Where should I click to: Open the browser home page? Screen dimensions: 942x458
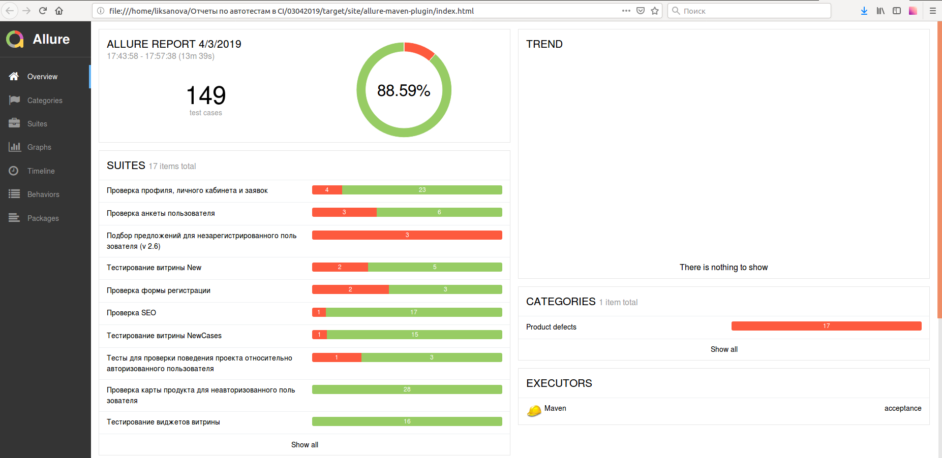[59, 11]
